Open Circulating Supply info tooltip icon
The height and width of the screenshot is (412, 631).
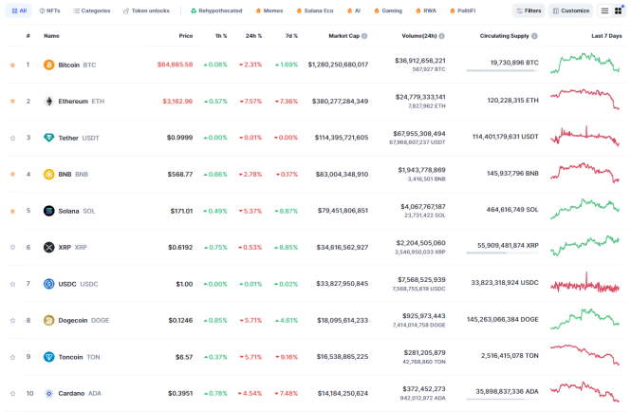pos(534,36)
